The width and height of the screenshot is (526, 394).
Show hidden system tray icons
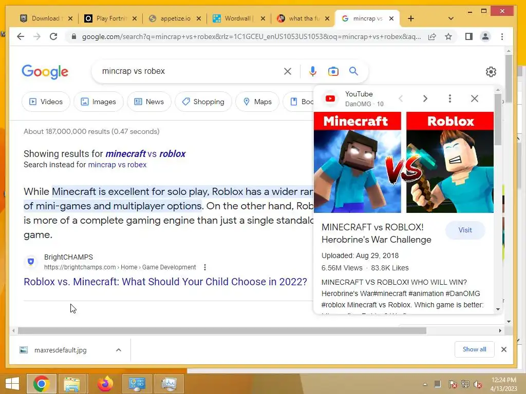(425, 384)
